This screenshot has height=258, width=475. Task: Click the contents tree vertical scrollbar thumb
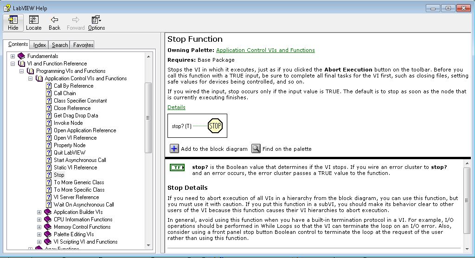pyautogui.click(x=148, y=117)
